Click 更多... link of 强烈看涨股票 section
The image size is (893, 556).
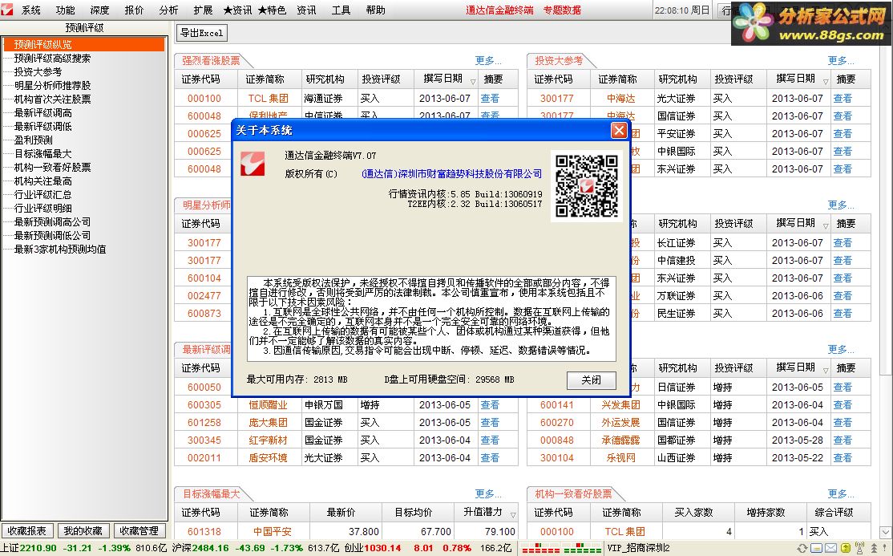pyautogui.click(x=488, y=60)
